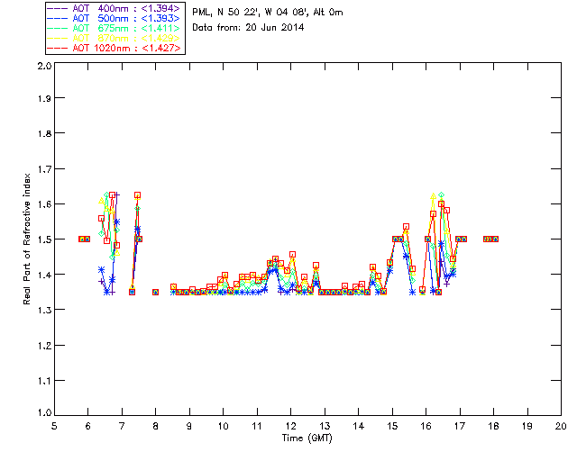Click the 'Time (GMT)' x-axis title

[307, 438]
